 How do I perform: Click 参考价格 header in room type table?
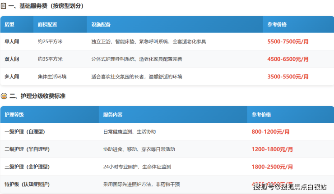277,24
